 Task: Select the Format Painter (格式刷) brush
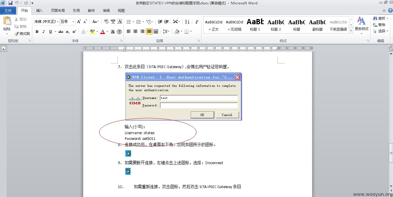[x=16, y=33]
